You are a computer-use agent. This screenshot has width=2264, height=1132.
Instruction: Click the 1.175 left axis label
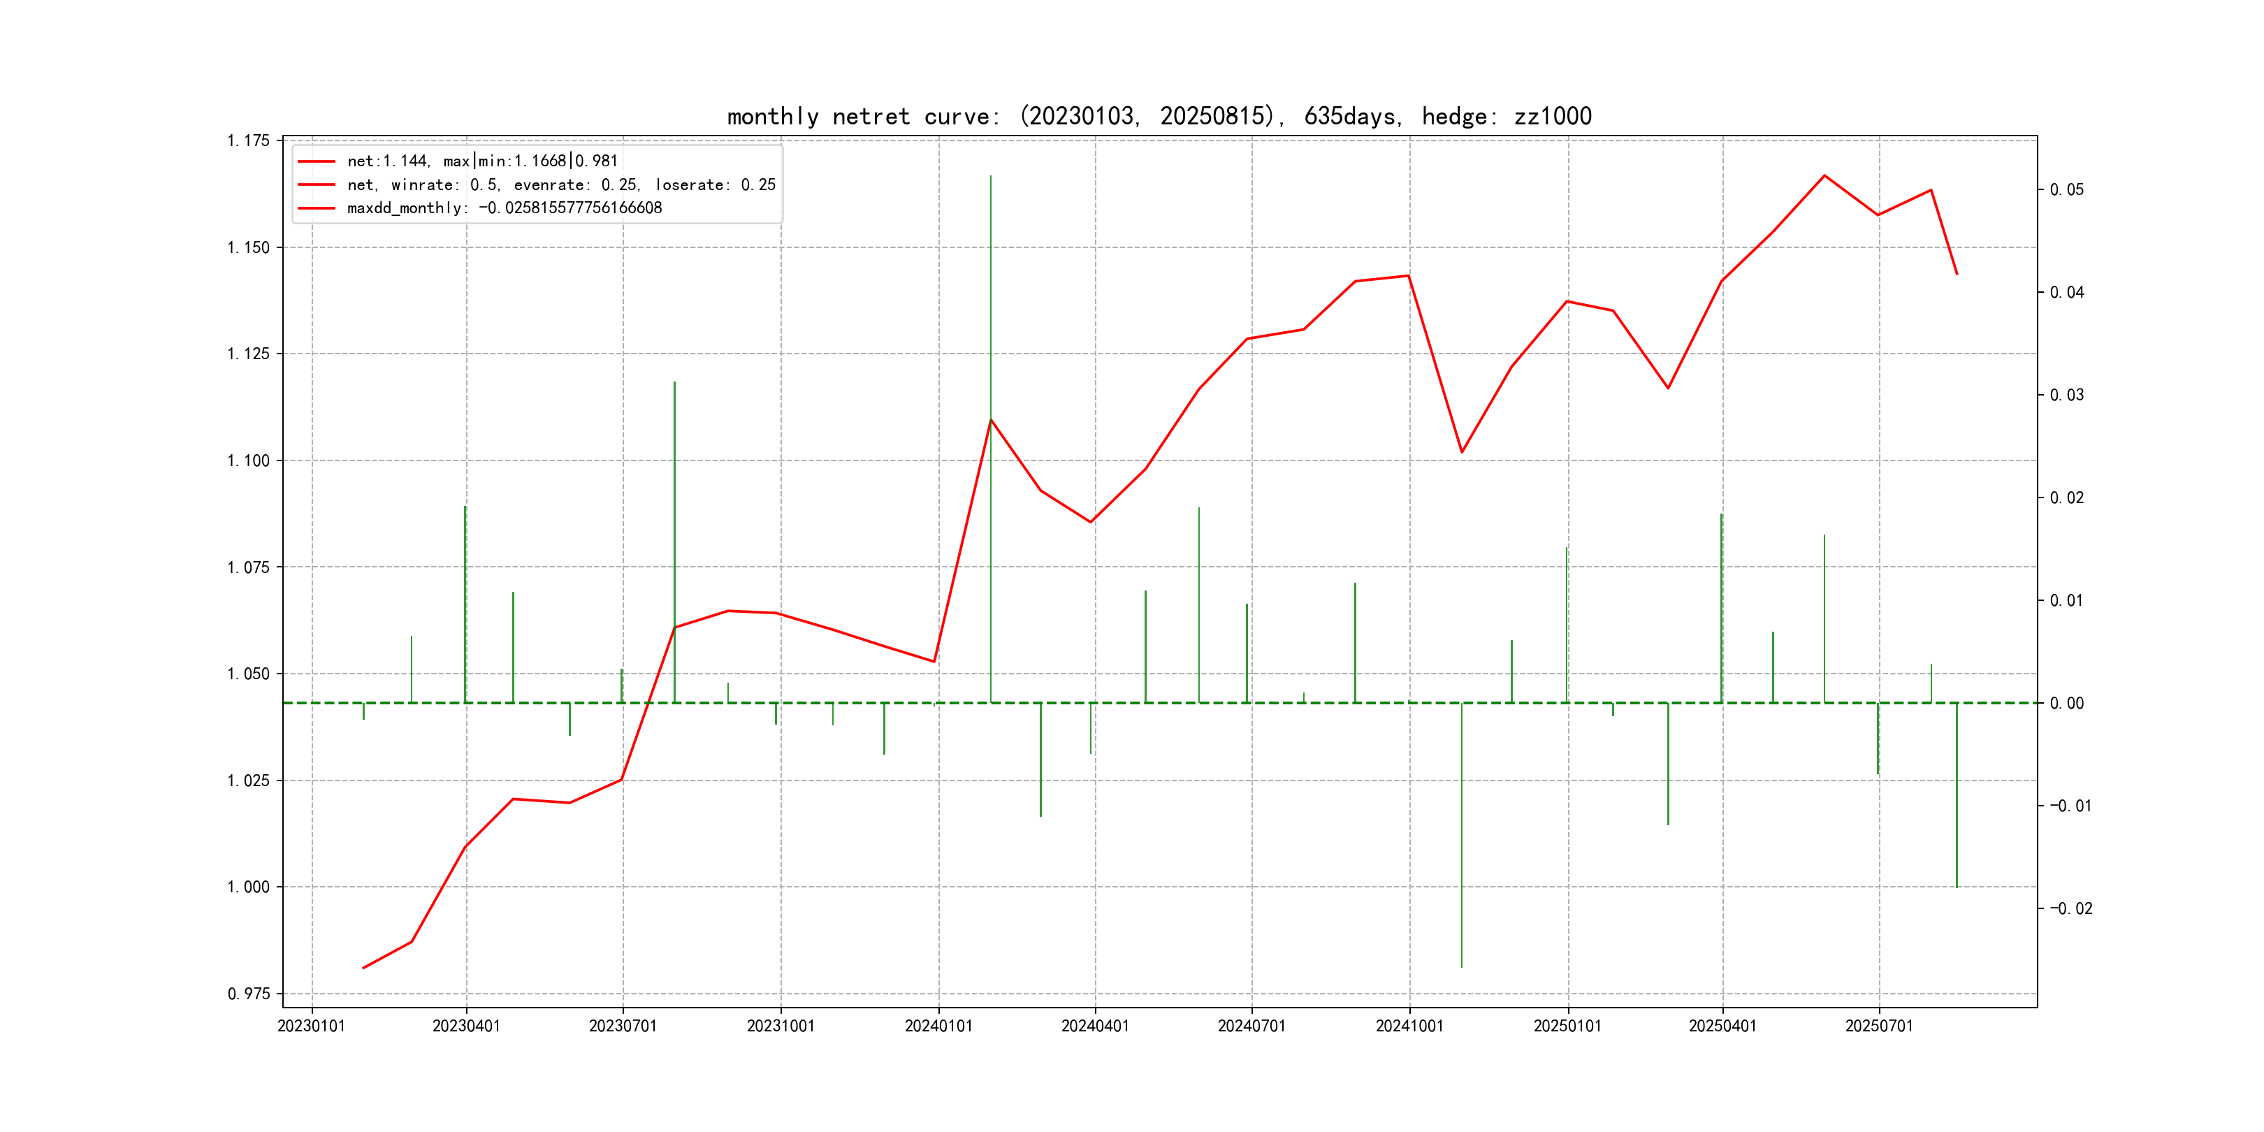[249, 140]
